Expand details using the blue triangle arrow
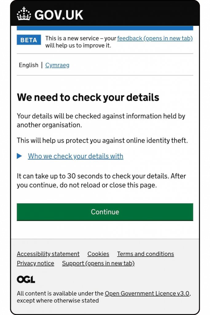The width and height of the screenshot is (210, 315). click(x=19, y=156)
